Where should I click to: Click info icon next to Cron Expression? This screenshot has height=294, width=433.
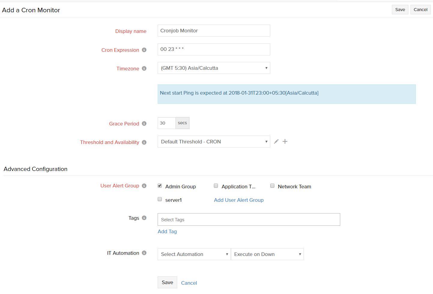pos(144,50)
